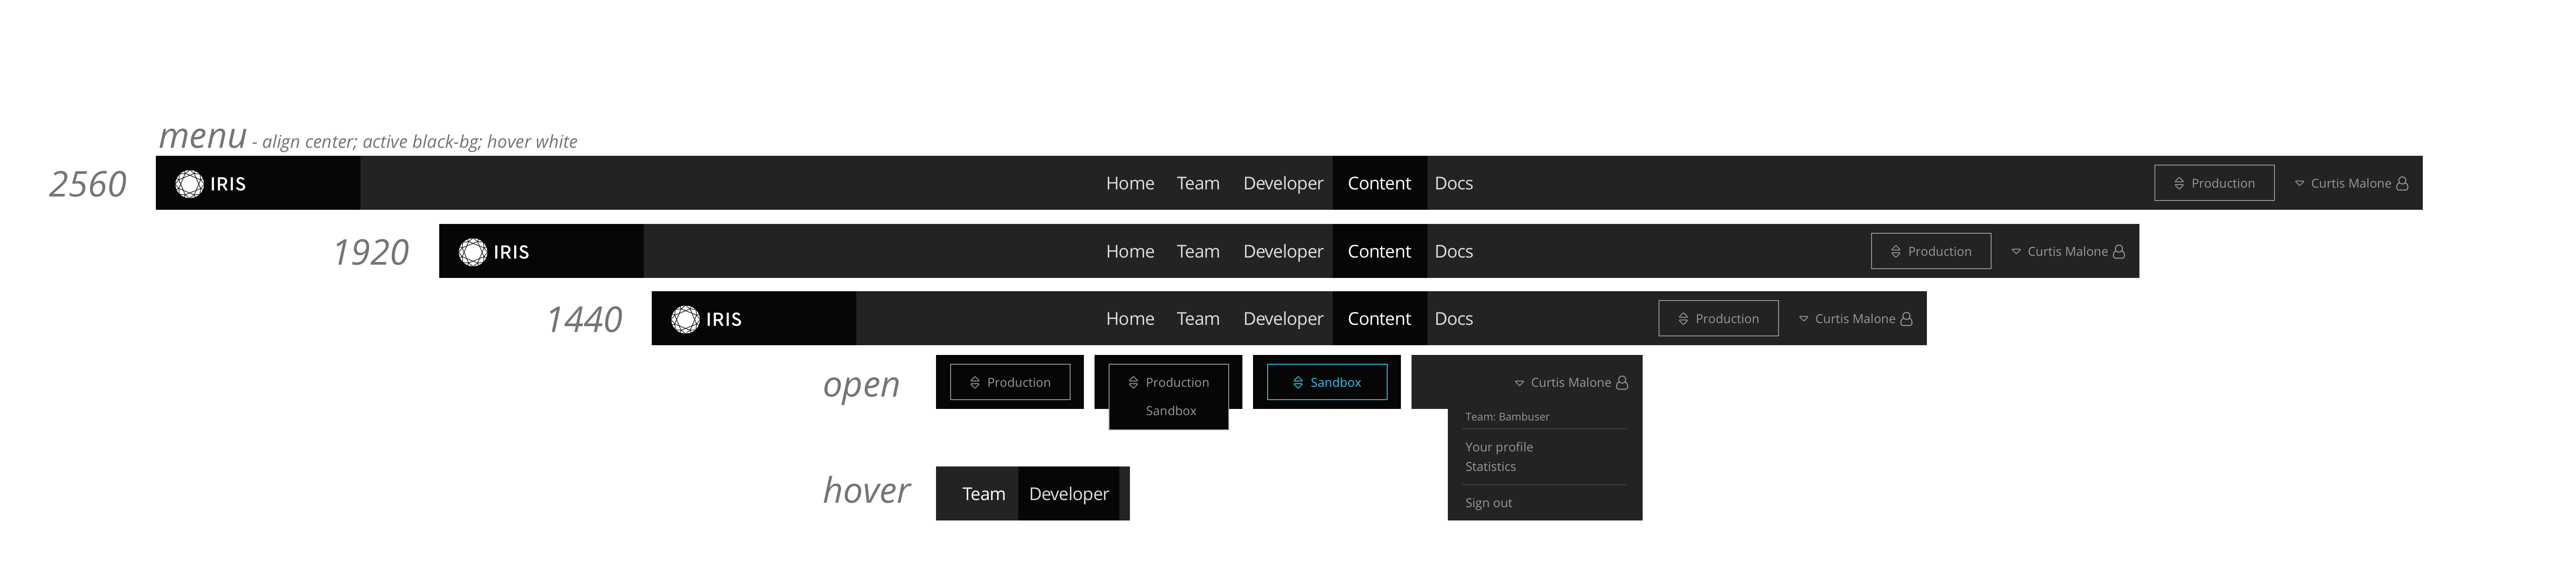The width and height of the screenshot is (2576, 578).
Task: Expand the Curtis Malone user menu in 1440 bar
Action: 1855,318
